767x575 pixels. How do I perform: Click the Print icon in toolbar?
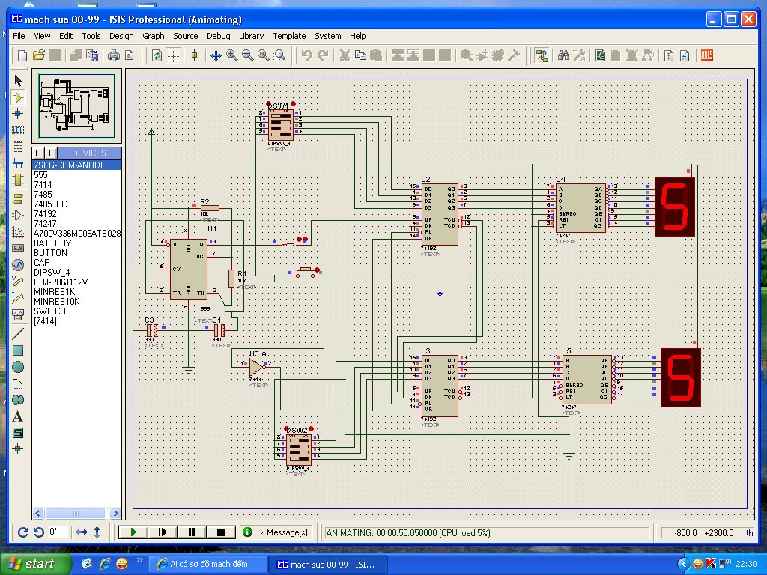coord(114,55)
